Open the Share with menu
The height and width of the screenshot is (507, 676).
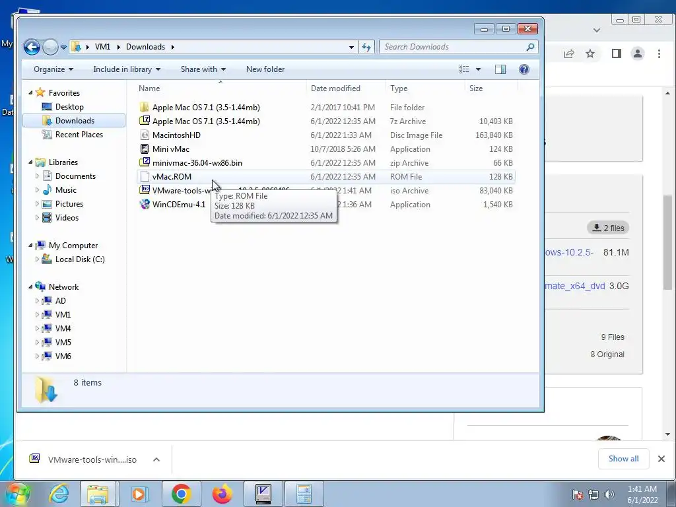click(203, 69)
